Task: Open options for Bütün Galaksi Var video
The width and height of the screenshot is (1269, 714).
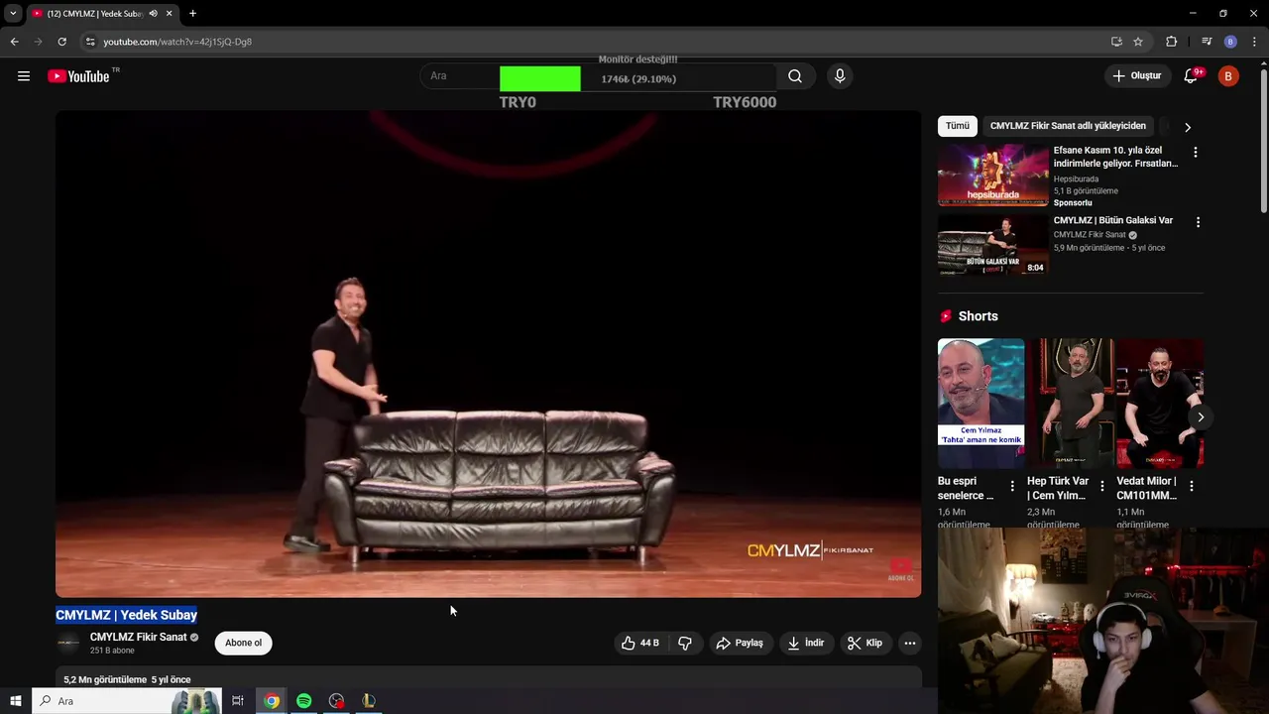Action: point(1198,222)
